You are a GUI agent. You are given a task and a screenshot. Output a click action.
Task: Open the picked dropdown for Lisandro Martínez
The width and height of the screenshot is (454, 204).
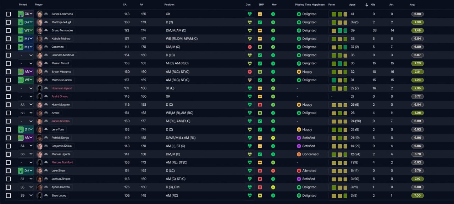[x=26, y=55]
